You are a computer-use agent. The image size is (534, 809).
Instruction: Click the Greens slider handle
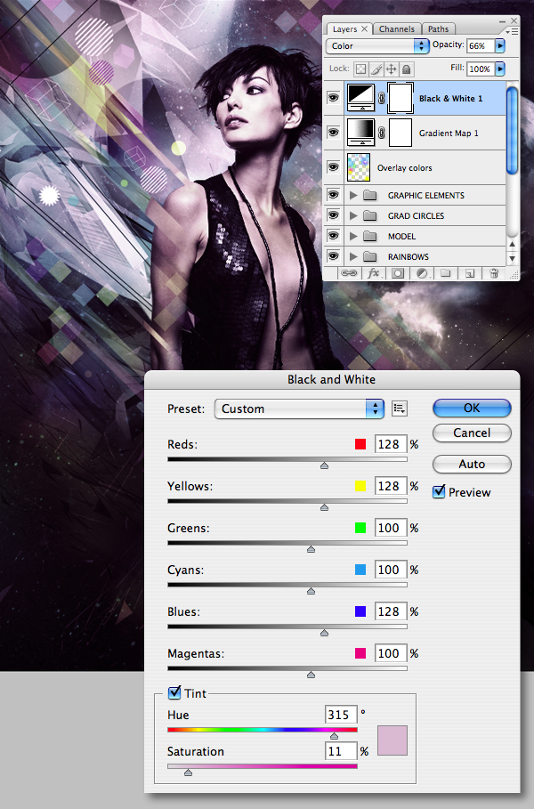pyautogui.click(x=311, y=549)
